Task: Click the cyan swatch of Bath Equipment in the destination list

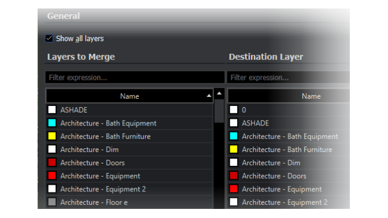Action: [x=233, y=136]
